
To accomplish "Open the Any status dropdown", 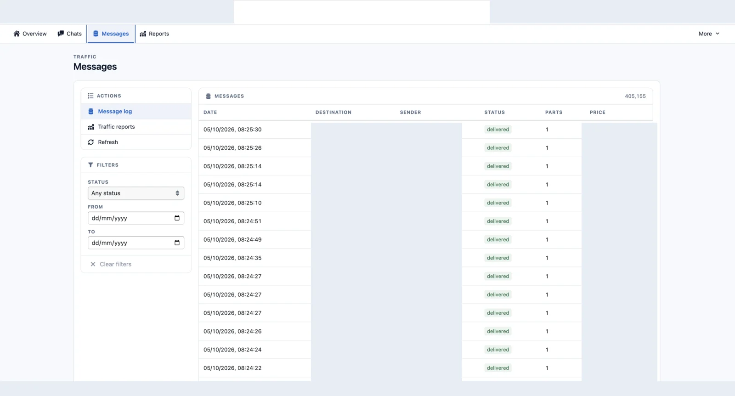I will click(136, 193).
